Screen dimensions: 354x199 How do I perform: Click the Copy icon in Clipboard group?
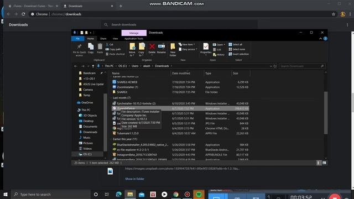91,46
